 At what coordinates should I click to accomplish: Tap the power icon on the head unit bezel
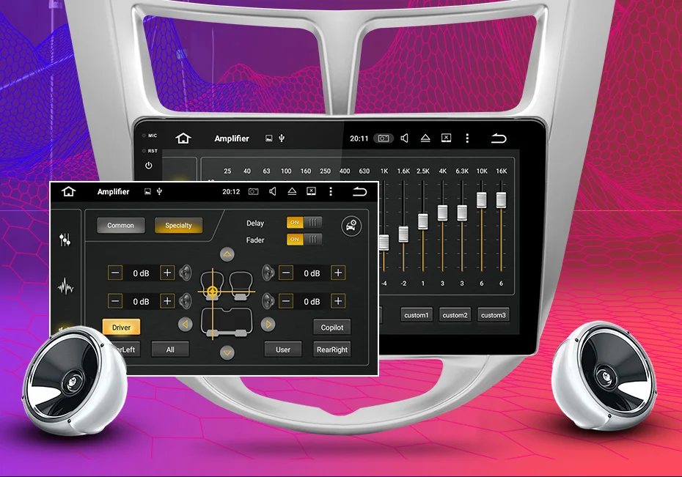click(x=149, y=166)
